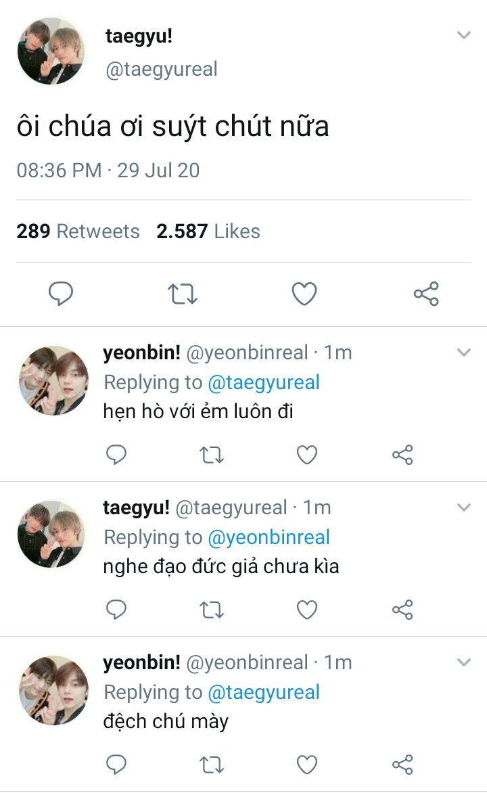Reply to 'hẹn hò với ẻm' tweet
Image resolution: width=487 pixels, height=793 pixels.
pos(116,455)
